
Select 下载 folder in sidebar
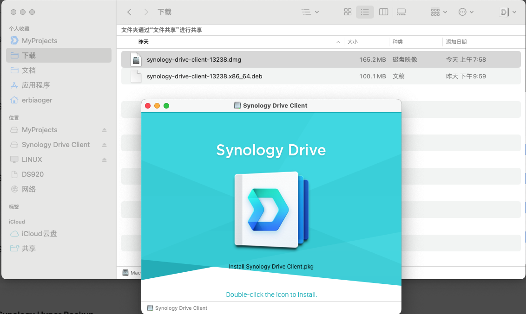pos(59,55)
